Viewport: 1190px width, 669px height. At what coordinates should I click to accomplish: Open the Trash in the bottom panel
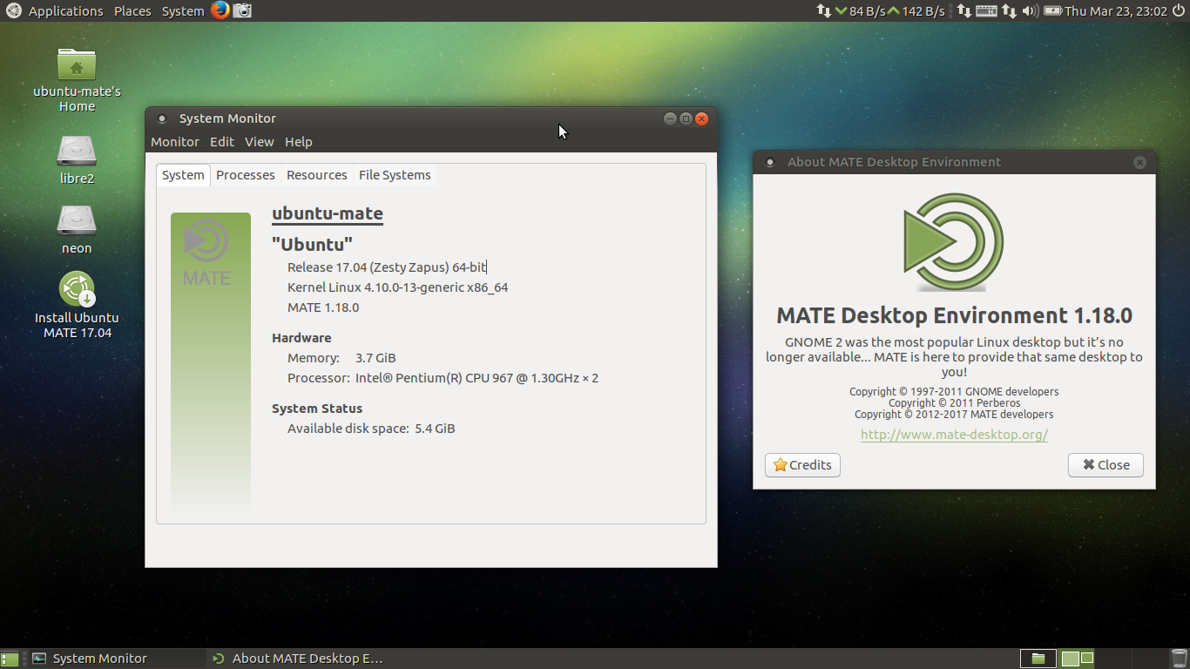point(1178,659)
